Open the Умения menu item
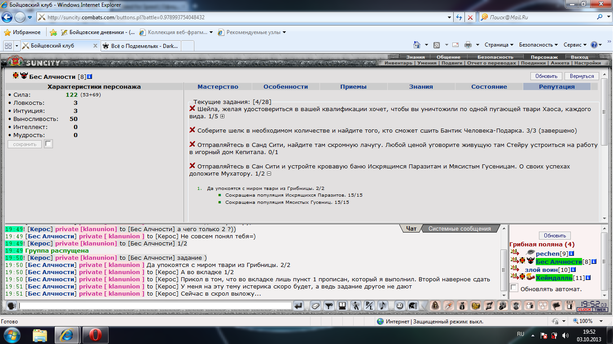The height and width of the screenshot is (344, 613). (426, 63)
